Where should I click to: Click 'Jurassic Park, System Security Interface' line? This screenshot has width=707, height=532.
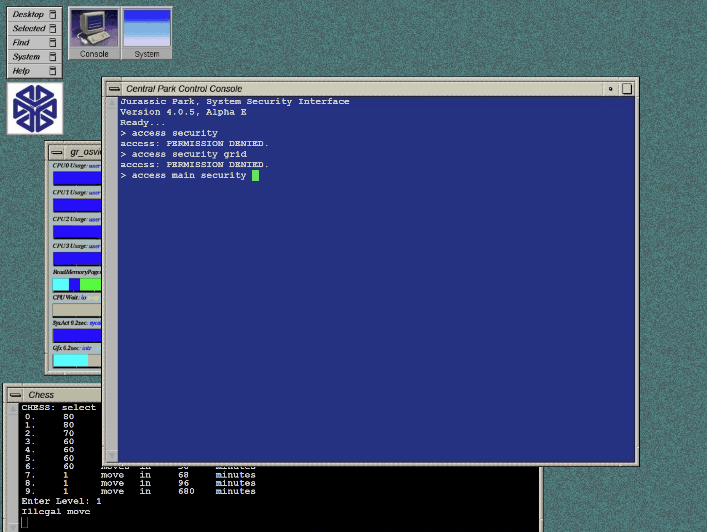coord(235,101)
